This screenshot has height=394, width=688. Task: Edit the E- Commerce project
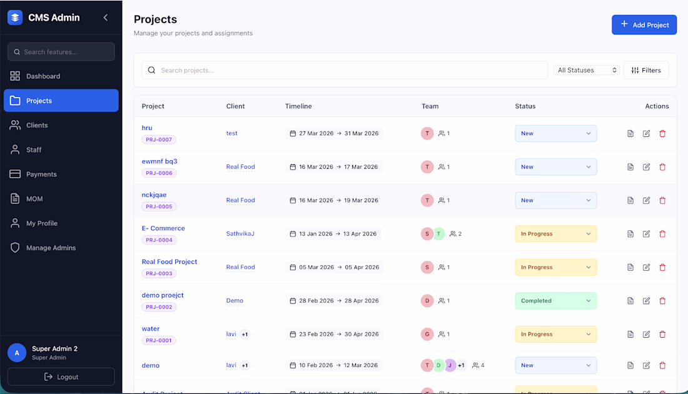(x=646, y=234)
